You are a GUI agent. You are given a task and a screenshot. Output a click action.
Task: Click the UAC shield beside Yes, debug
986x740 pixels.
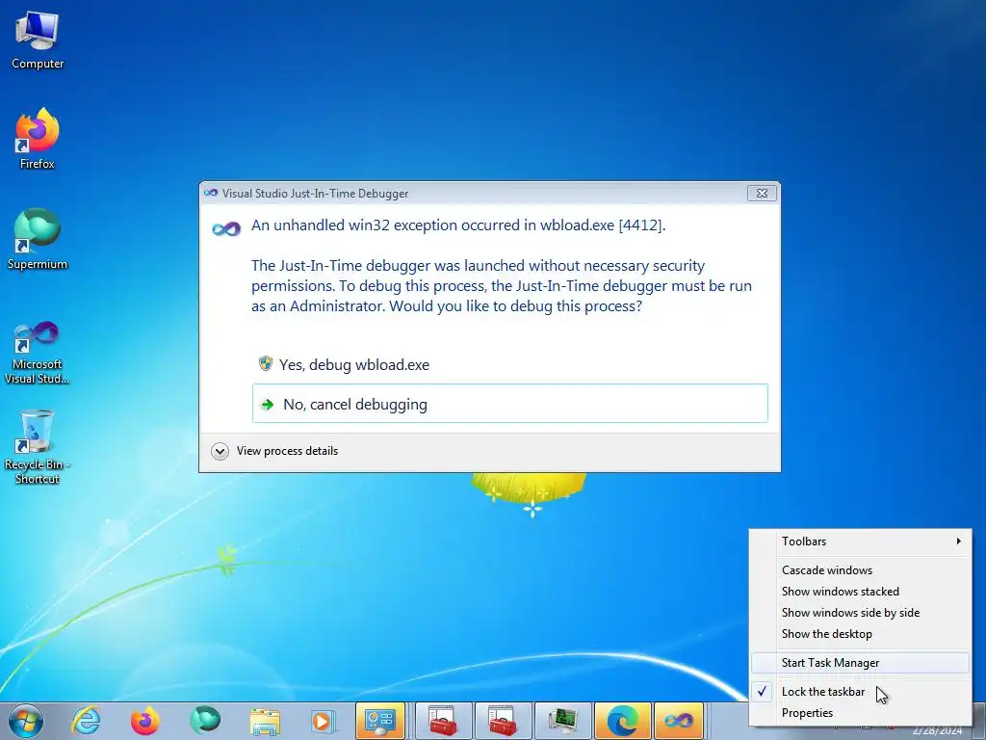click(x=266, y=363)
